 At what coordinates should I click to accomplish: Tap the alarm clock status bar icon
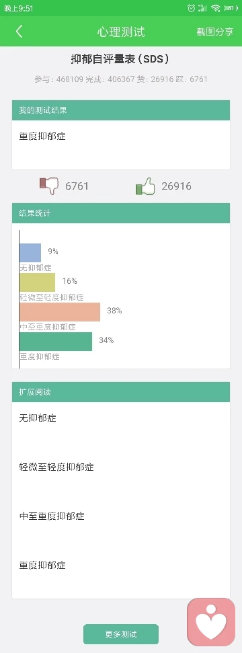[x=191, y=8]
